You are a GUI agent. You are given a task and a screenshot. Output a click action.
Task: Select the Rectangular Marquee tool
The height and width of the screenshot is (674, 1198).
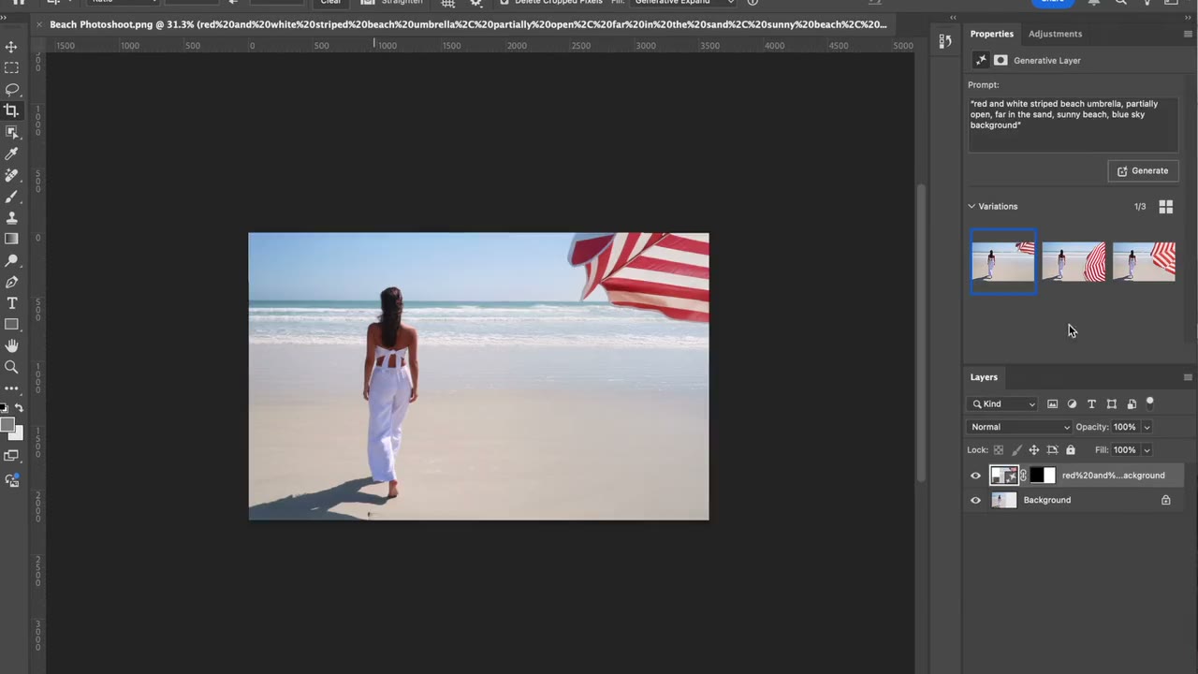(11, 68)
